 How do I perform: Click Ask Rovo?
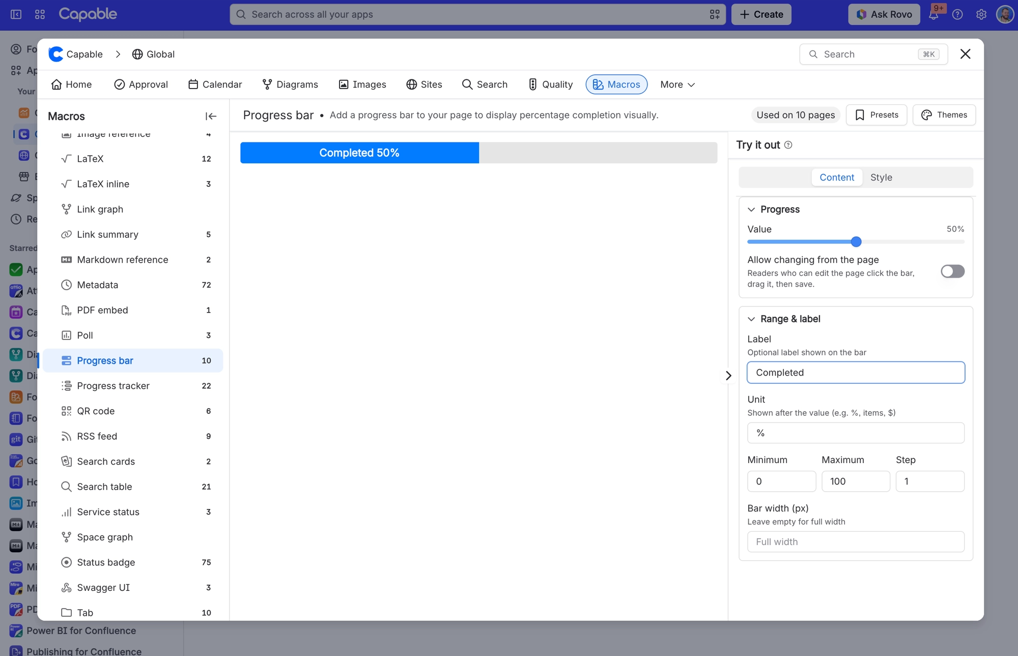coord(884,14)
